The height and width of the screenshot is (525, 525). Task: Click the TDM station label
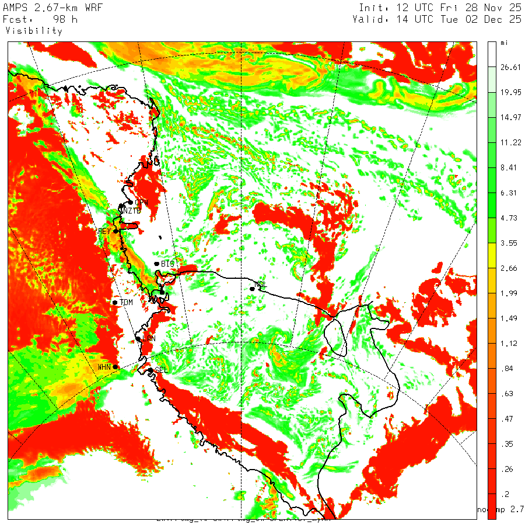[126, 302]
